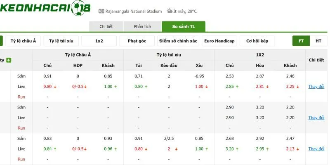
Task: Open the Chi tiết tab
Action: (x=106, y=26)
